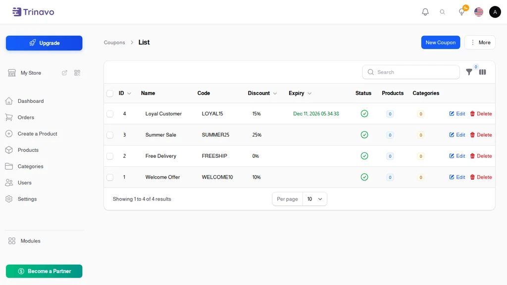Viewport: 507px width, 285px height.
Task: Edit the Loyal Customer coupon
Action: click(x=457, y=114)
